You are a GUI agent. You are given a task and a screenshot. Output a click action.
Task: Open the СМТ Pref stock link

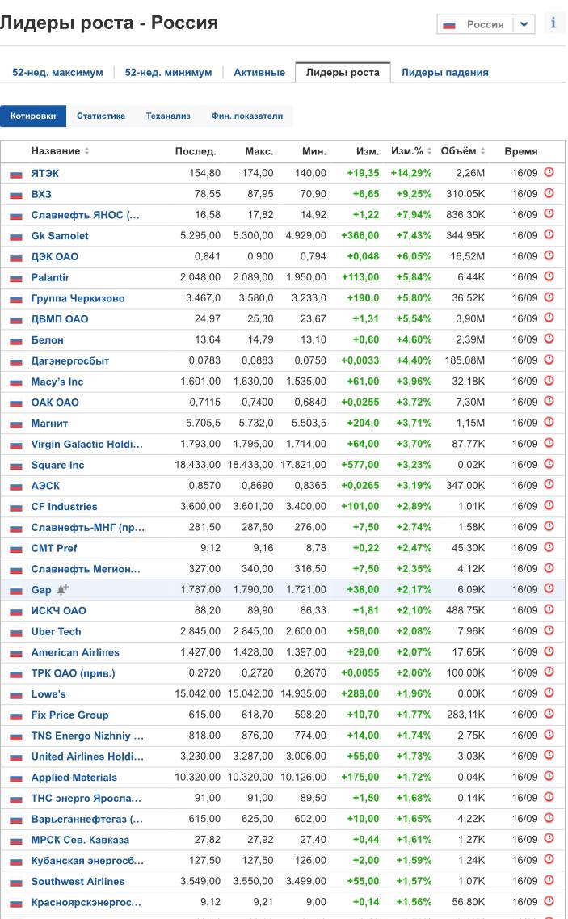coord(54,548)
